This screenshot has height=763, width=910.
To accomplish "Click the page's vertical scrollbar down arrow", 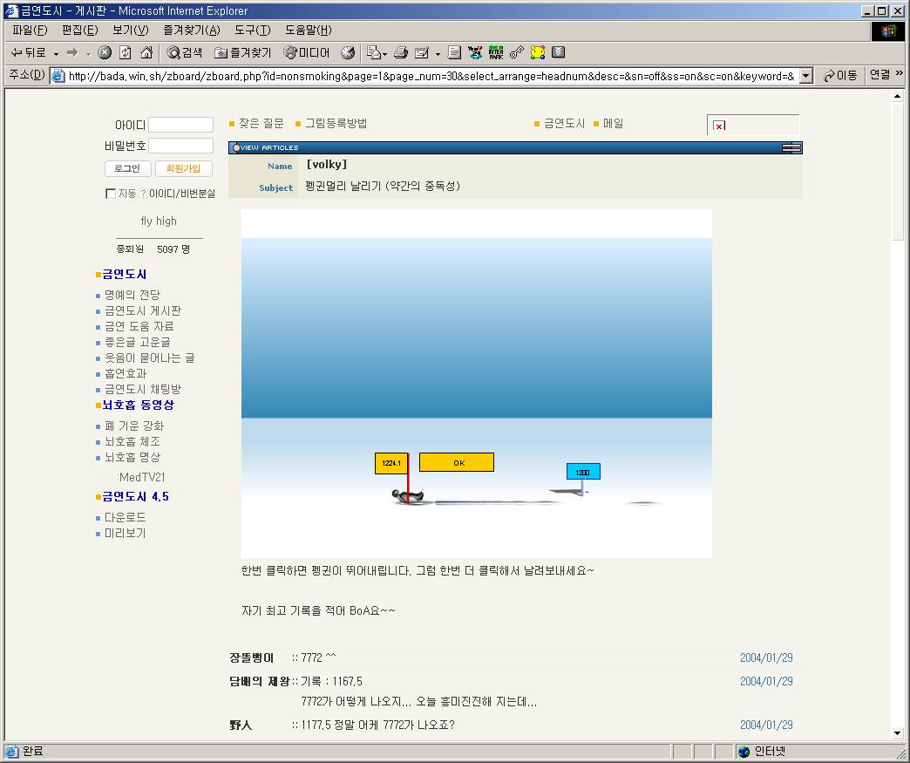I will (898, 733).
